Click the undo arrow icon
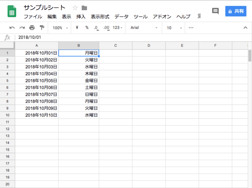The image size is (252, 188). (12, 28)
